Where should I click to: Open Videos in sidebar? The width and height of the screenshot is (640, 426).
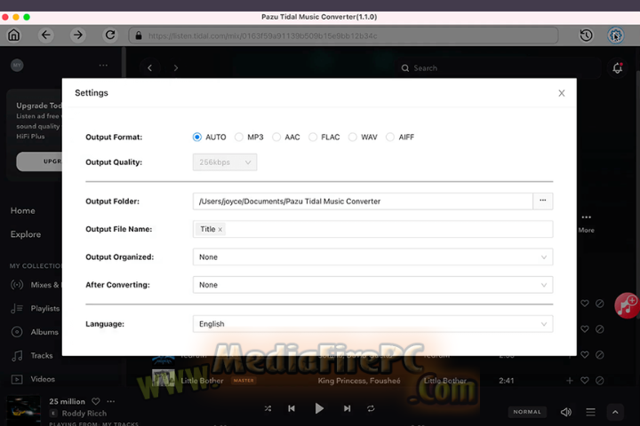coord(33,379)
